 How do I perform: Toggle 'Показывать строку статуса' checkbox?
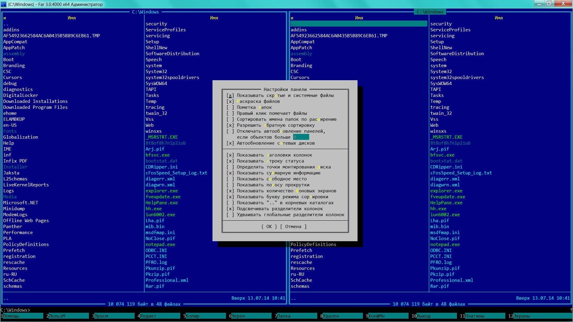tap(230, 161)
